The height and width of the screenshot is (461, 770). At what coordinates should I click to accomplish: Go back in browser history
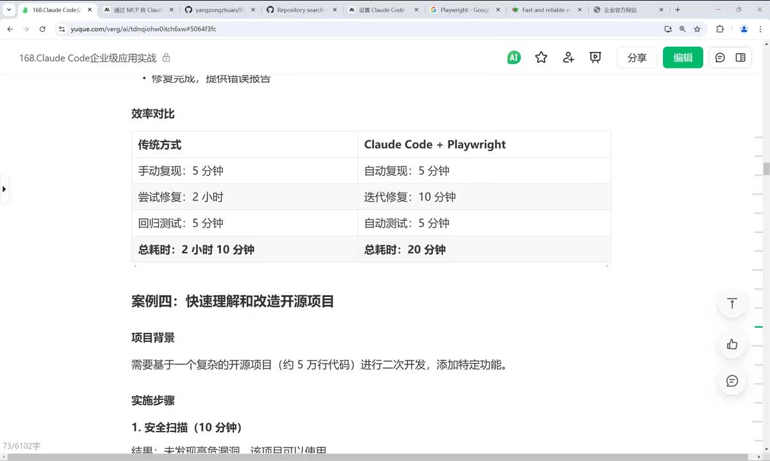point(10,29)
